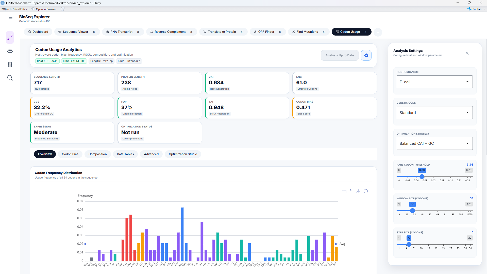The image size is (487, 274).
Task: Close the RNA Transcript tab
Action: 138,32
